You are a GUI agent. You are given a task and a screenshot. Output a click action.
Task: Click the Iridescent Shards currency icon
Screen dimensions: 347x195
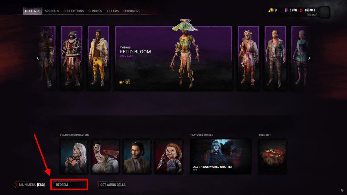[286, 10]
